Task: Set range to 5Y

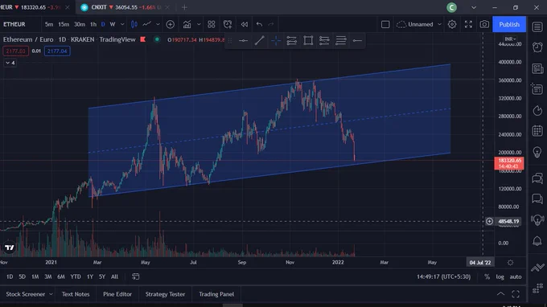Action: pyautogui.click(x=102, y=276)
